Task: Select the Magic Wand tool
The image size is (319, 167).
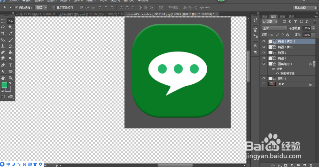Action: (11, 27)
